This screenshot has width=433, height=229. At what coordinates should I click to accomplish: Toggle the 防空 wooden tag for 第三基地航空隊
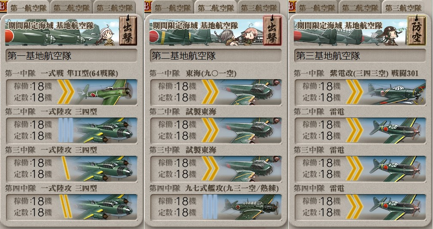[416, 31]
